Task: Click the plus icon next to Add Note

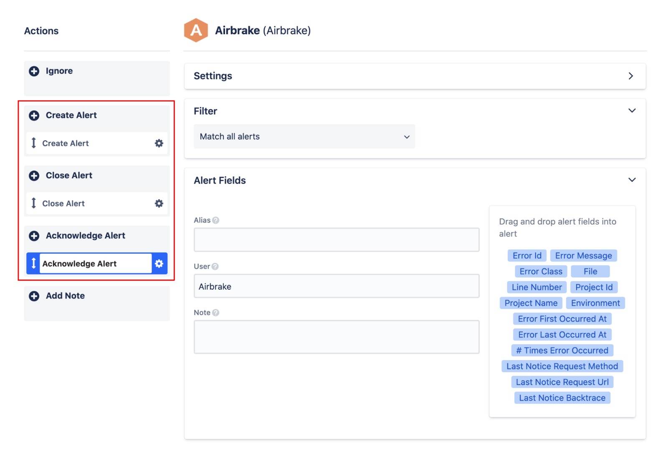Action: pyautogui.click(x=34, y=296)
